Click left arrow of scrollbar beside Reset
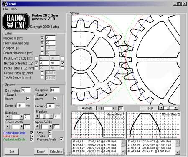The image size is (188, 157). (x=161, y=108)
